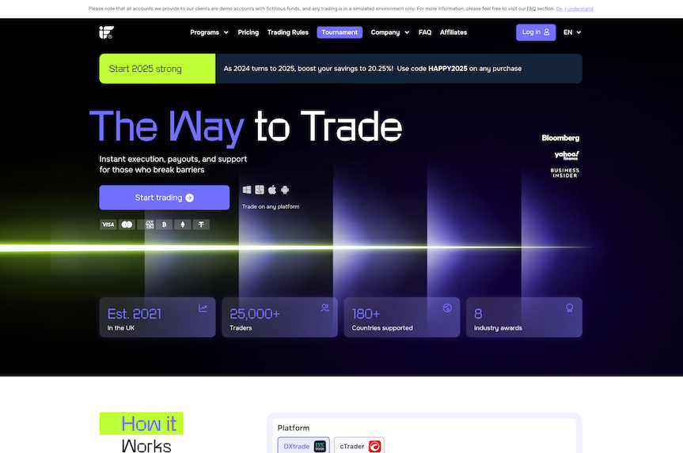Click the Mastercard payment icon
The height and width of the screenshot is (453, 683).
coord(127,225)
